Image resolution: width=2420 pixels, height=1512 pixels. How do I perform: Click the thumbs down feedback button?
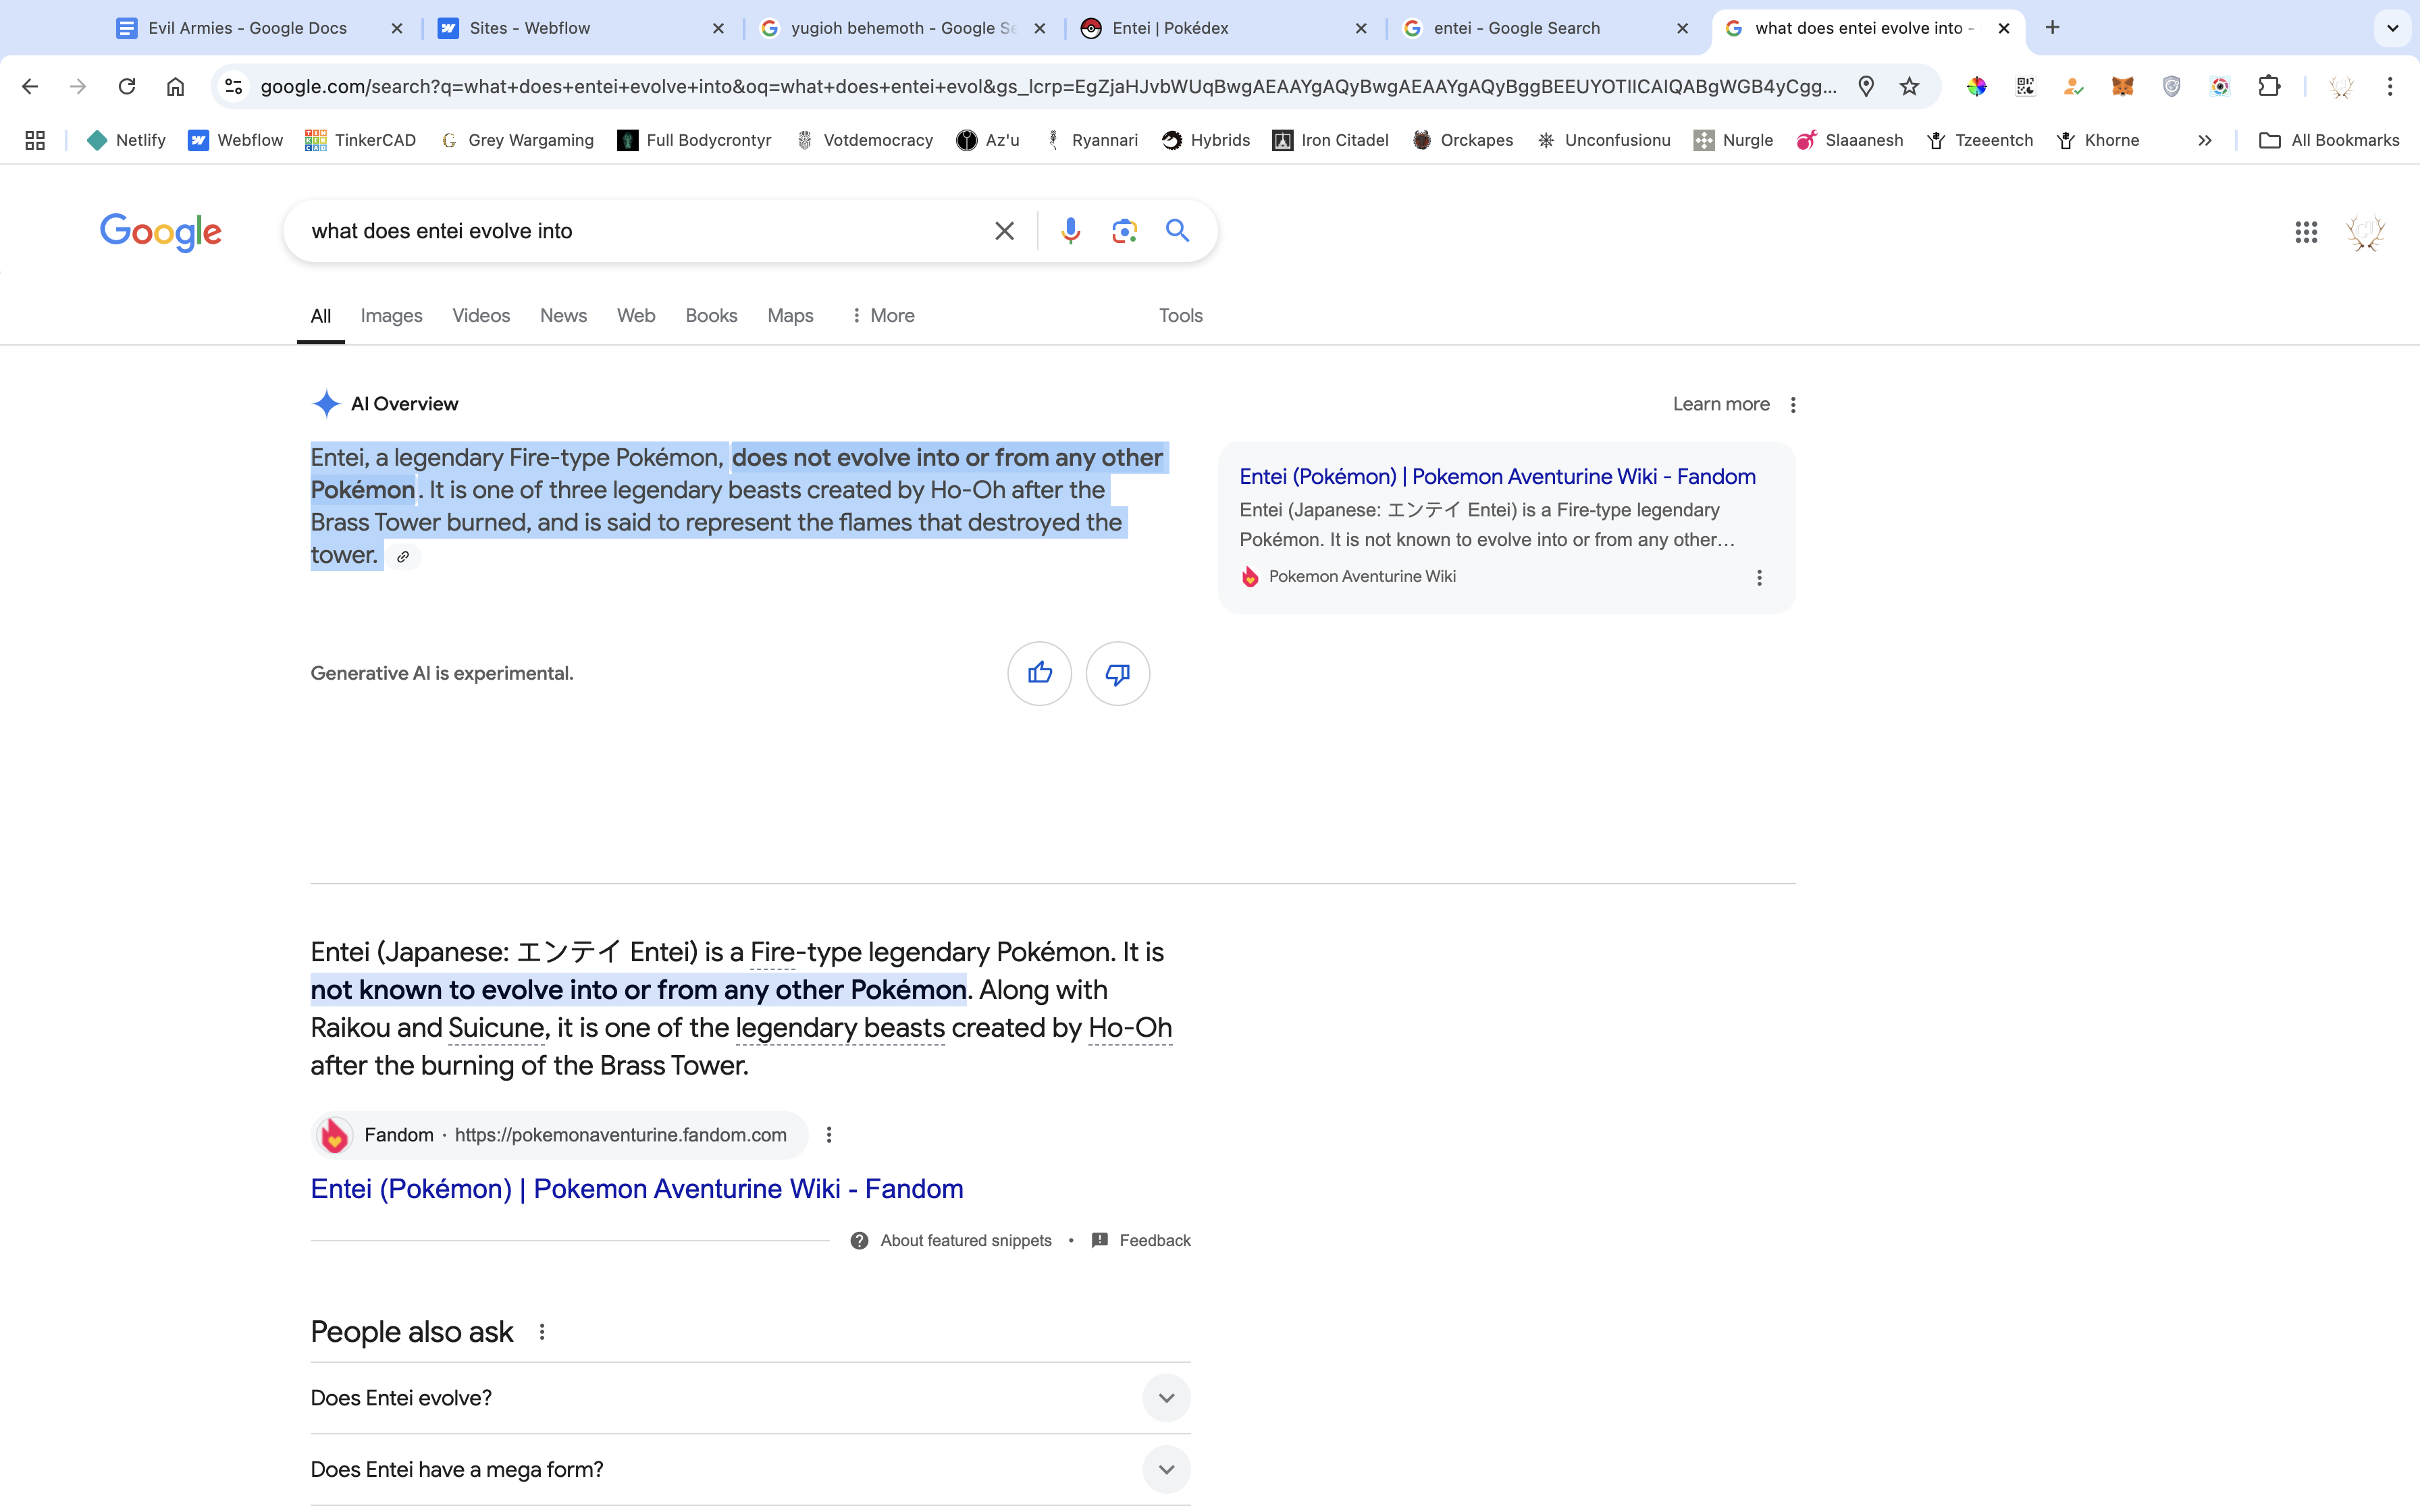click(1117, 673)
